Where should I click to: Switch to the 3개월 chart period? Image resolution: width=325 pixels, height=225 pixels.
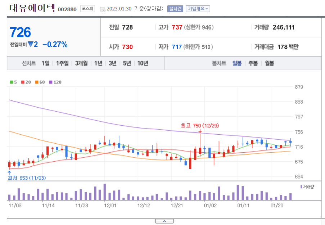tap(81, 63)
